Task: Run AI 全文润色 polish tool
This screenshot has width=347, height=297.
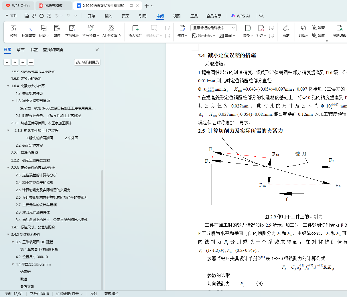Action: click(111, 31)
